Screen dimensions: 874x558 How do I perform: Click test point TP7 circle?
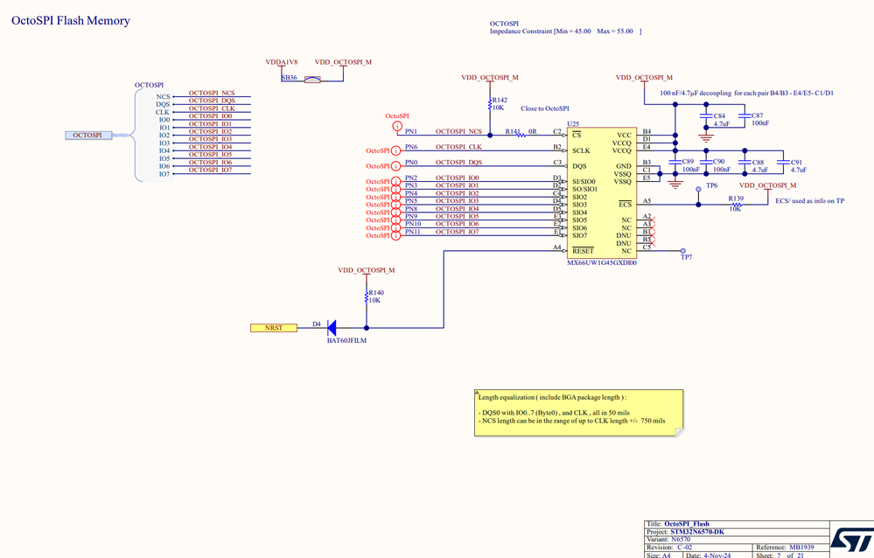(682, 251)
